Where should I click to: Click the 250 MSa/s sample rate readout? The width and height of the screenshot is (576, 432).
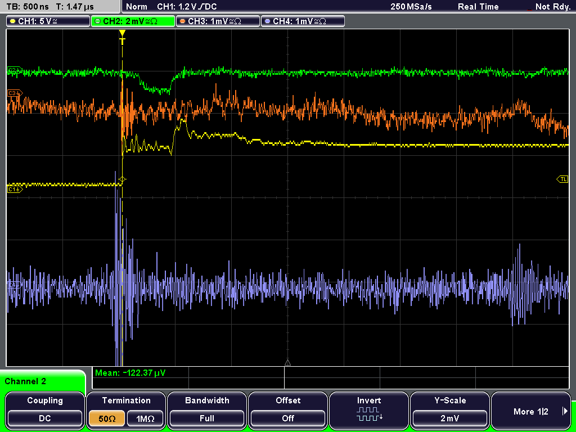coord(411,7)
